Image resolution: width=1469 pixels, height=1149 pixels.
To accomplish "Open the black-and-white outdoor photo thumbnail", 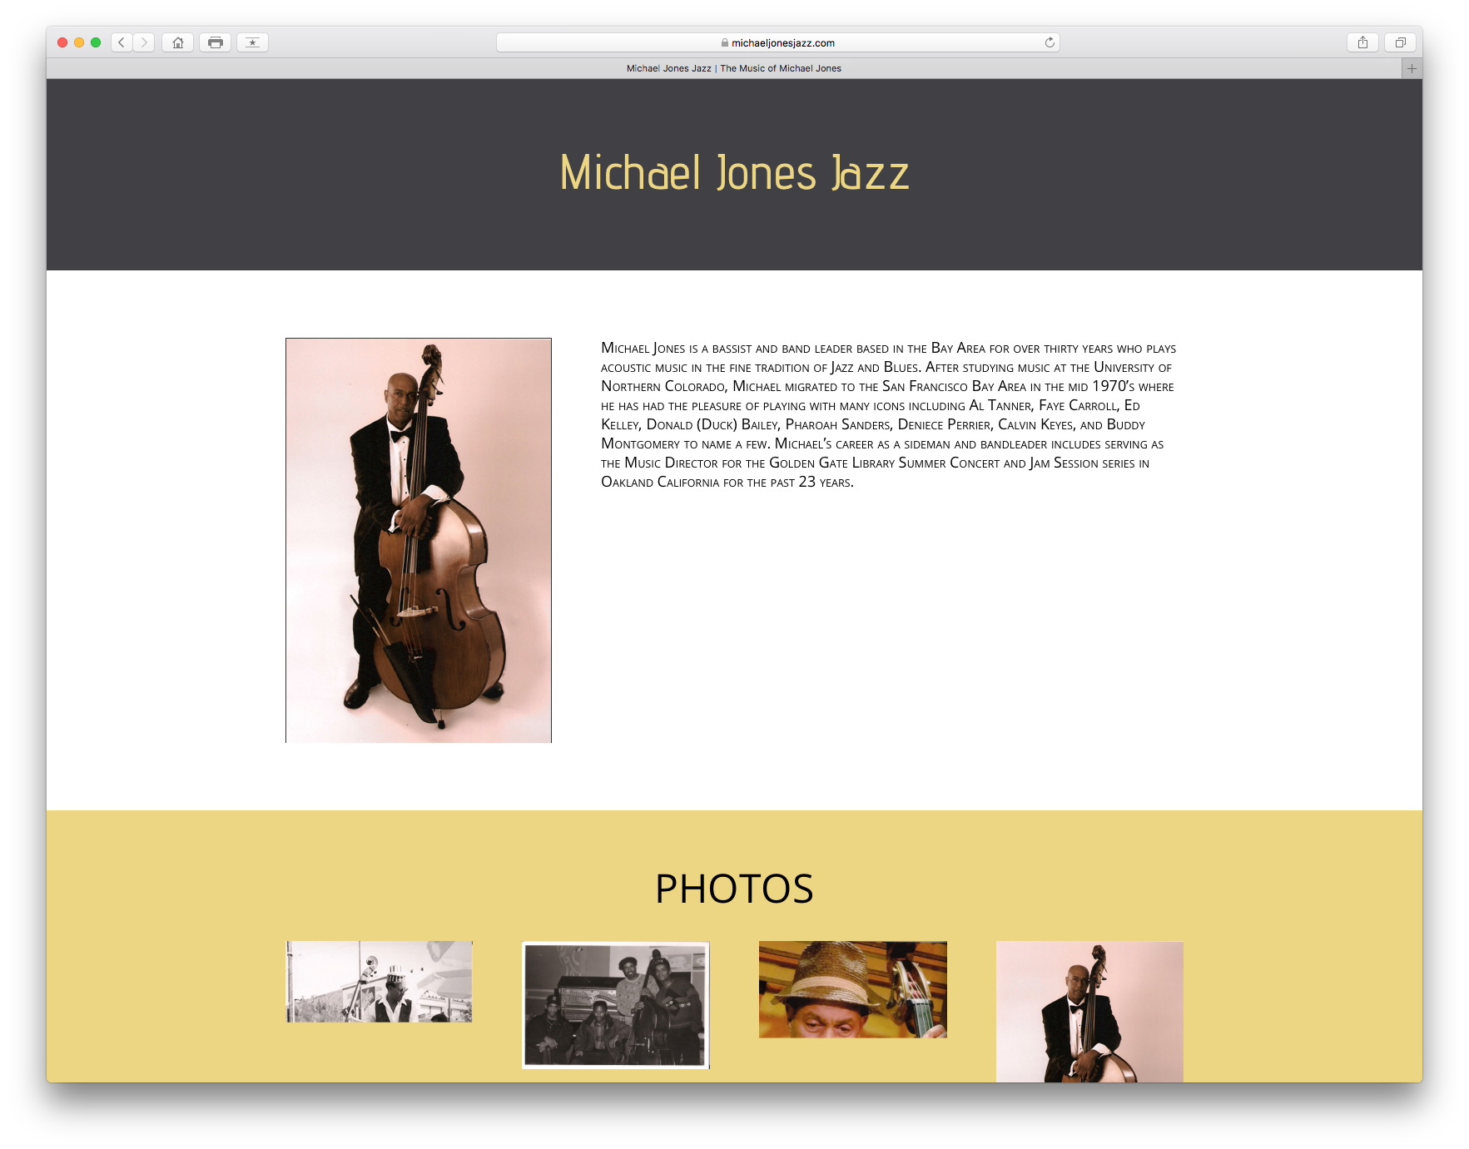I will (x=380, y=982).
